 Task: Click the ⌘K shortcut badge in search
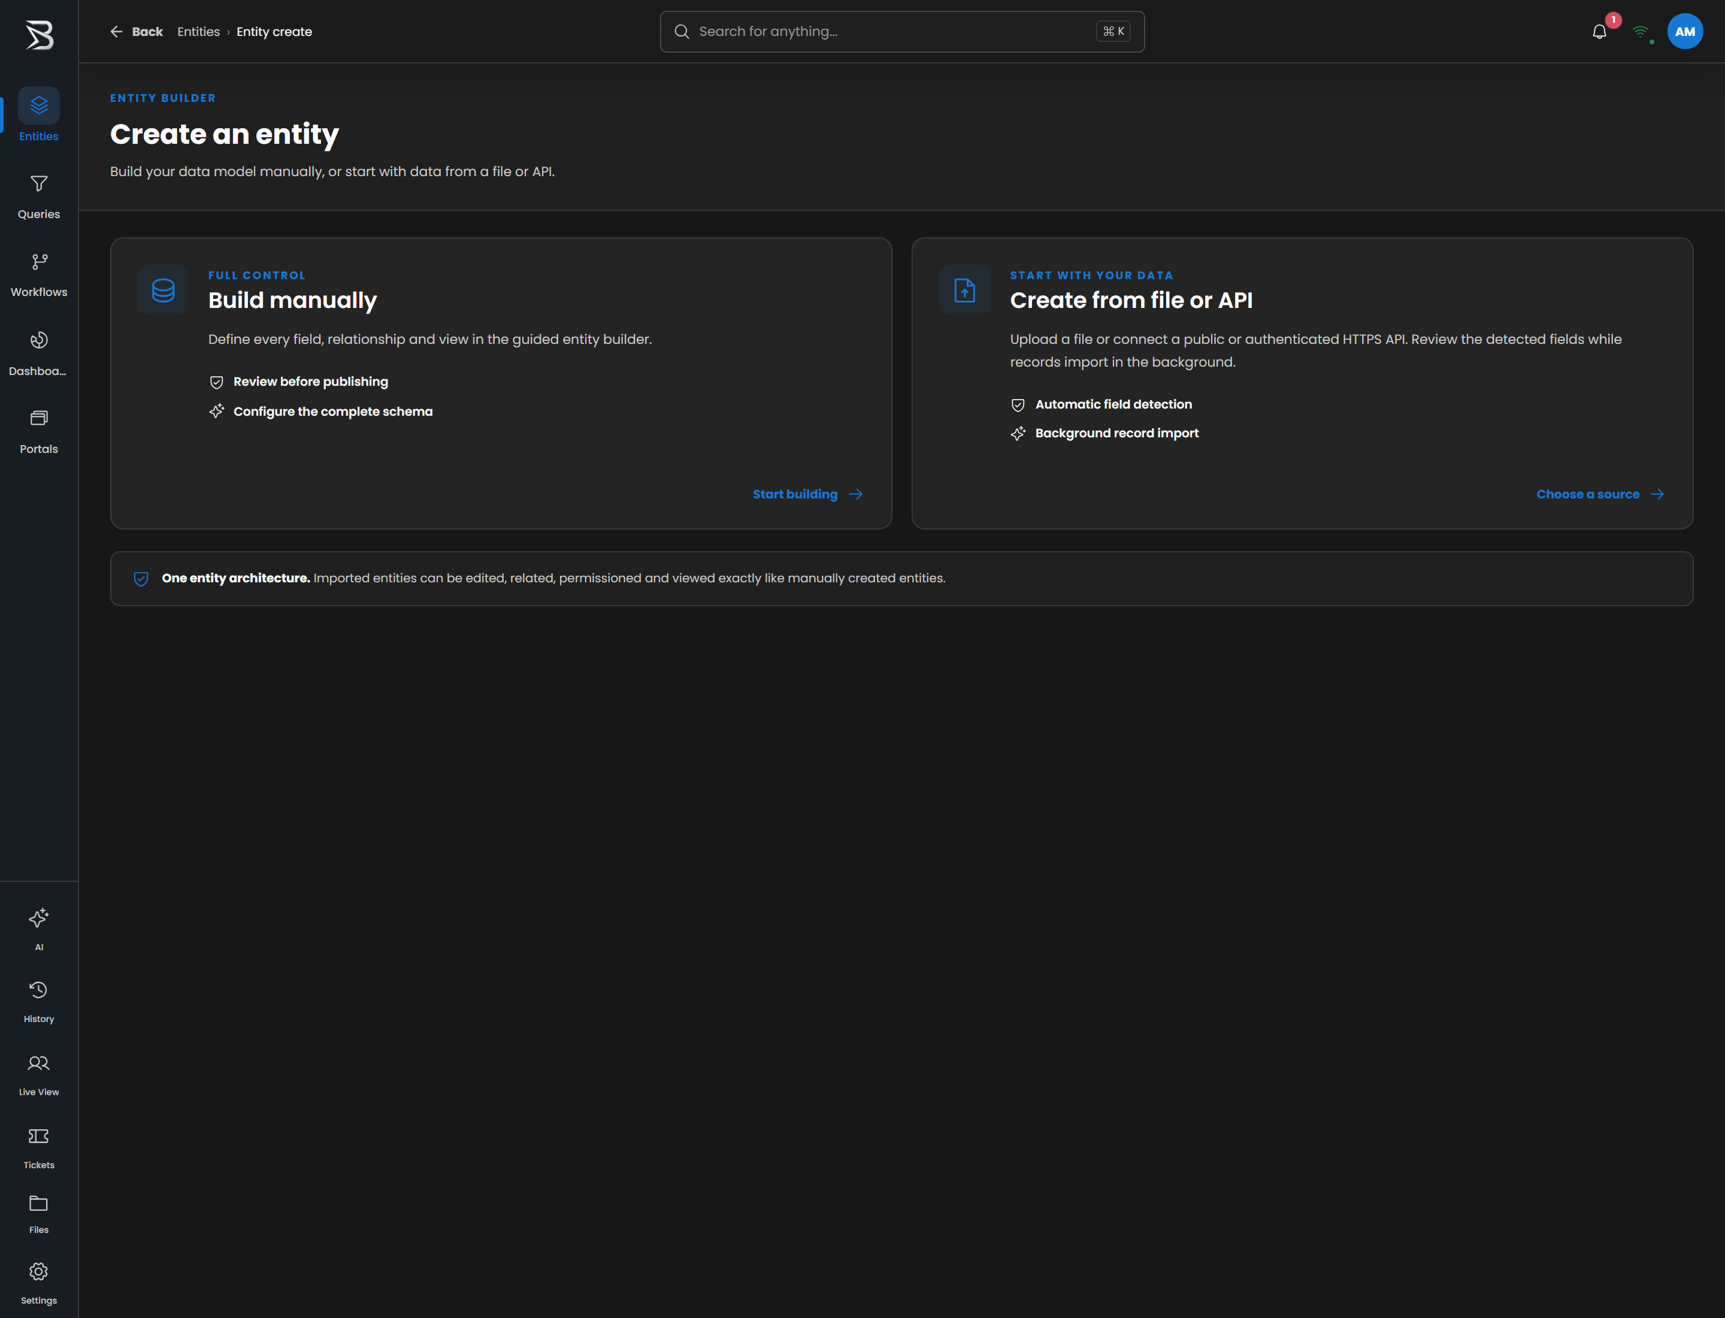1113,31
